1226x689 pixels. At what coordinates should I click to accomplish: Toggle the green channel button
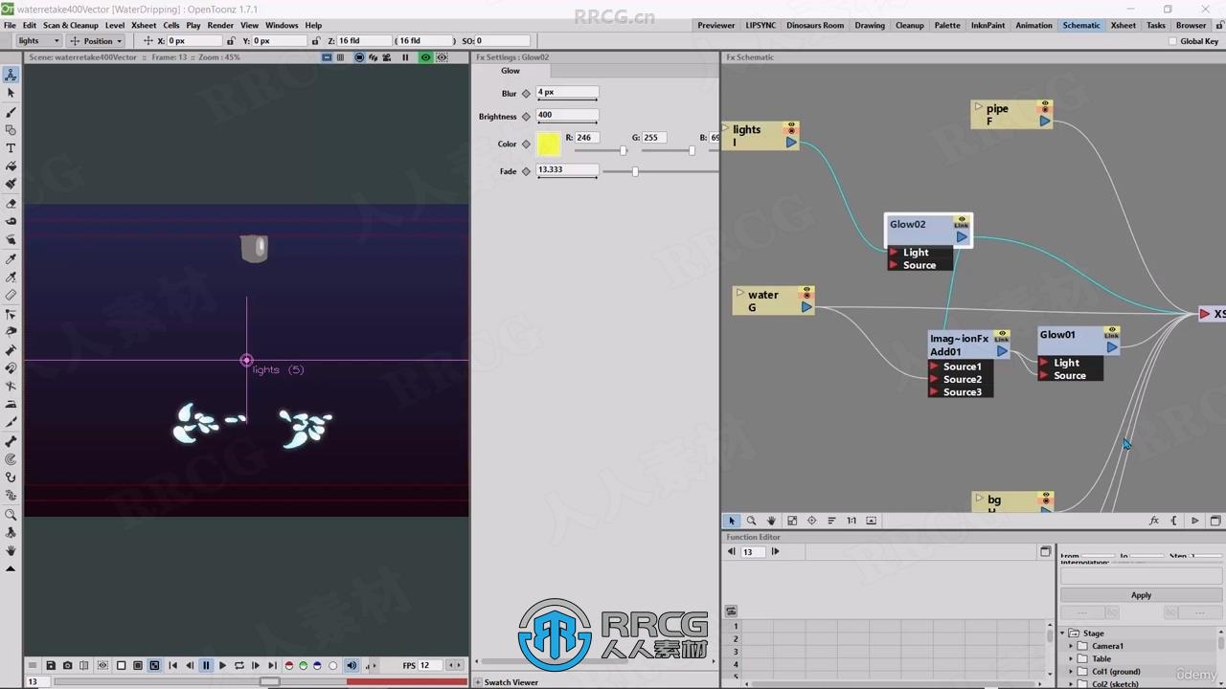tap(303, 665)
